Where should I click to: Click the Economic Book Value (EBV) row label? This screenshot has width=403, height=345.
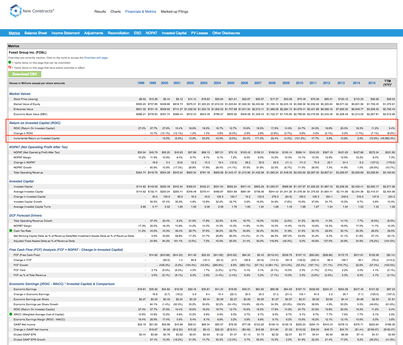[31, 114]
